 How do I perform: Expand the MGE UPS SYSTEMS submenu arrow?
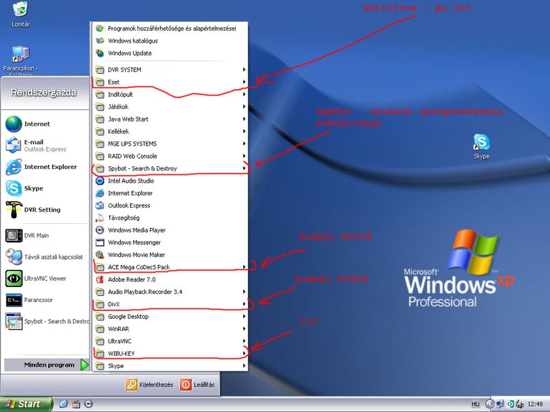[x=244, y=144]
